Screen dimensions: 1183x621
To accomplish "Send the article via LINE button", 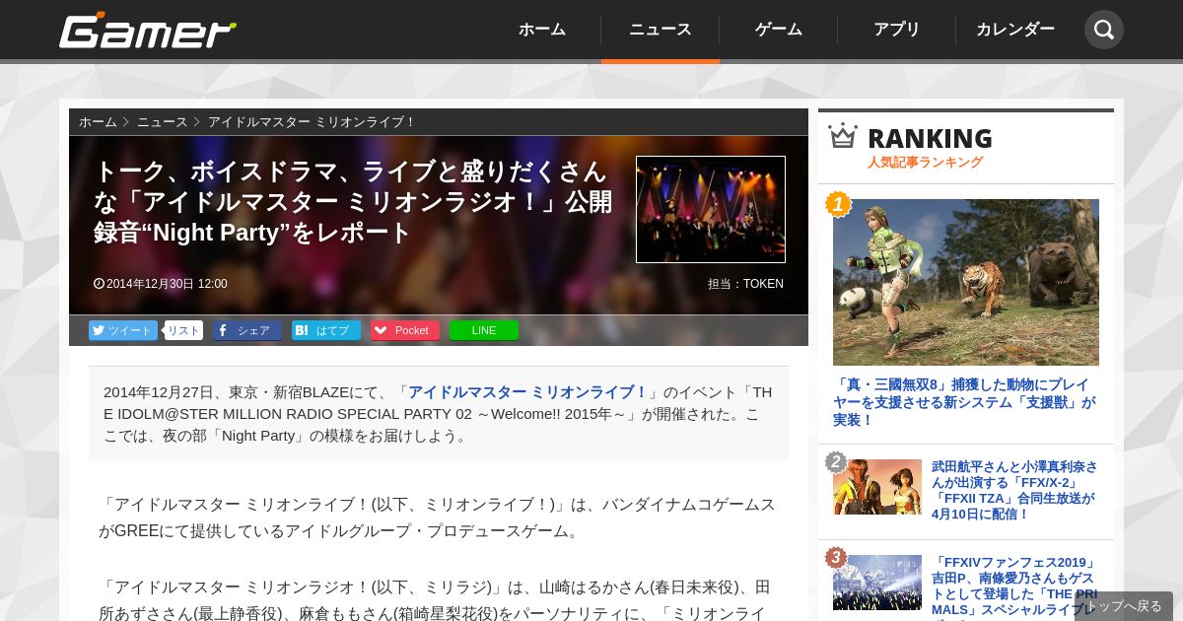I will (x=484, y=330).
